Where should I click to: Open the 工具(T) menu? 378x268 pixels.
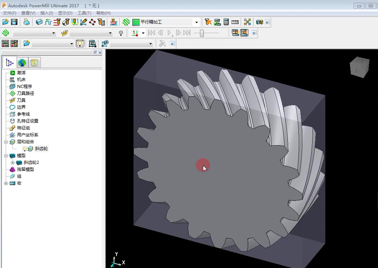pyautogui.click(x=84, y=13)
